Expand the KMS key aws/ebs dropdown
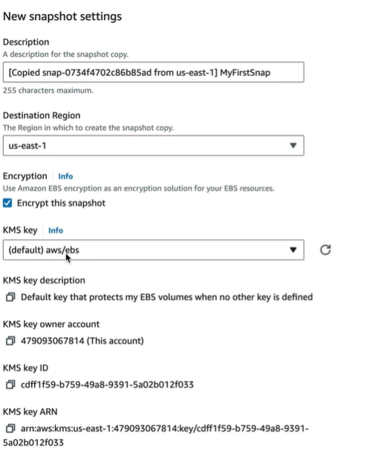This screenshot has height=461, width=372. (x=154, y=250)
